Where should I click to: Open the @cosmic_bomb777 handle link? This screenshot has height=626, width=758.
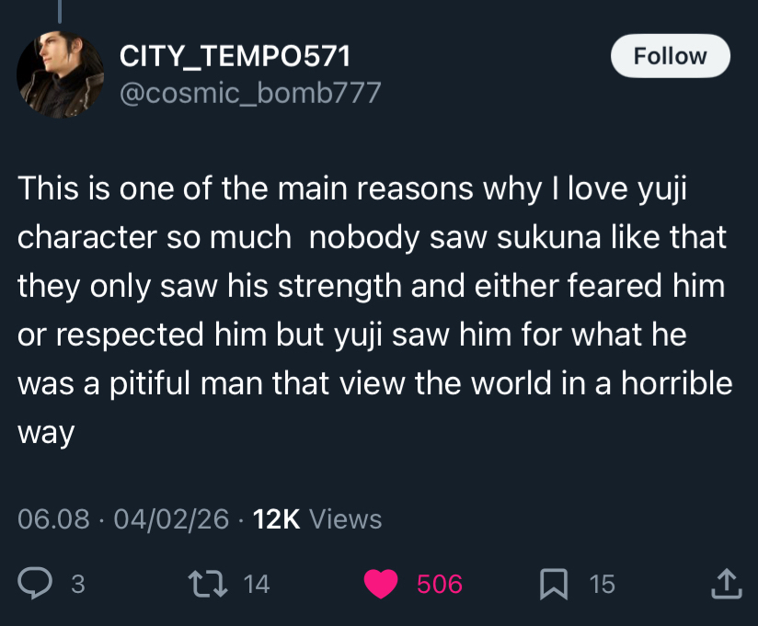click(250, 93)
